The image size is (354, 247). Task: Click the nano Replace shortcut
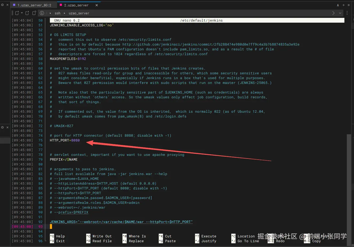coord(133,241)
